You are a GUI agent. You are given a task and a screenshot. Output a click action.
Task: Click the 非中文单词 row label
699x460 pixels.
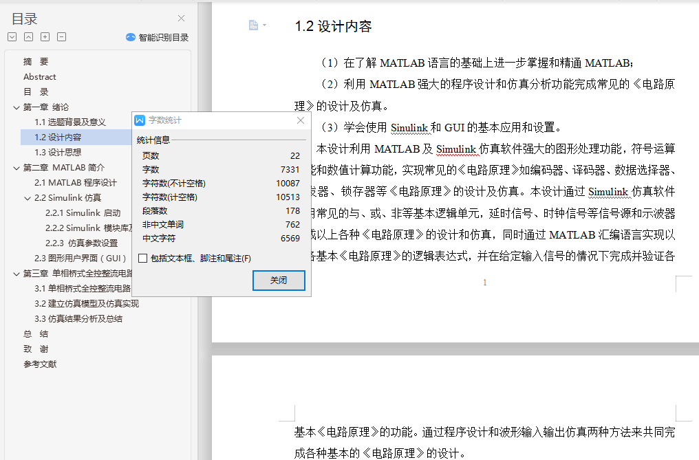click(163, 225)
